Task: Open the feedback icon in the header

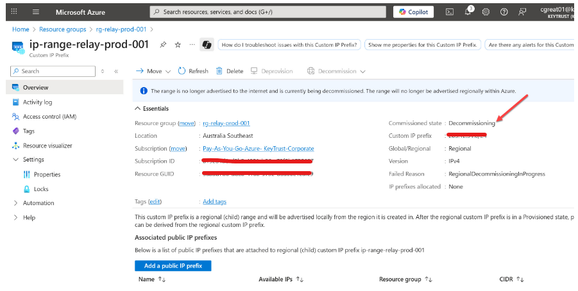Action: 522,12
